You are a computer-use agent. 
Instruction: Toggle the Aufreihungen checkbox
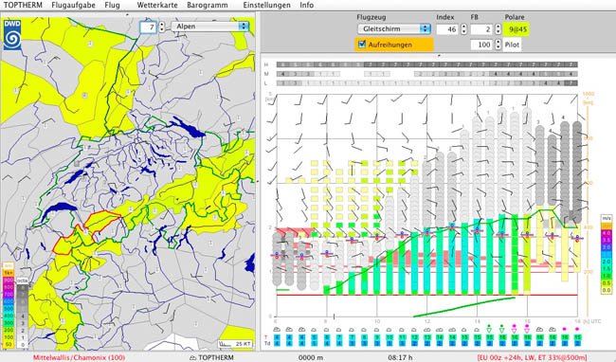tap(362, 44)
